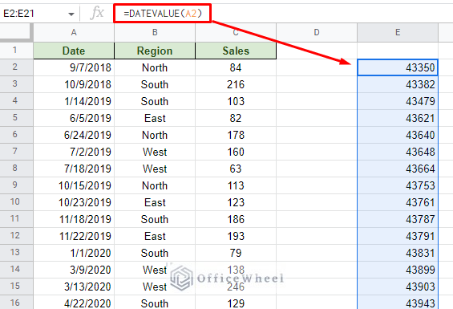Screen dimensions: 453x309
Task: Select cell with date 10/15/2019
Action: tap(74, 185)
